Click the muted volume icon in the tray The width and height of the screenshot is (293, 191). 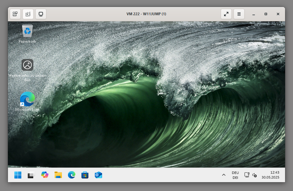(255, 175)
